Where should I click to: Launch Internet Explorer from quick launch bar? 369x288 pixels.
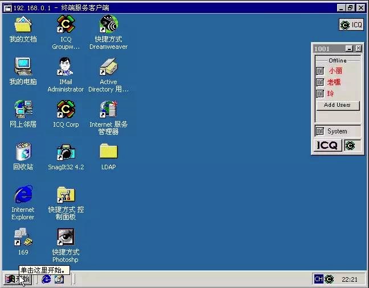46,279
